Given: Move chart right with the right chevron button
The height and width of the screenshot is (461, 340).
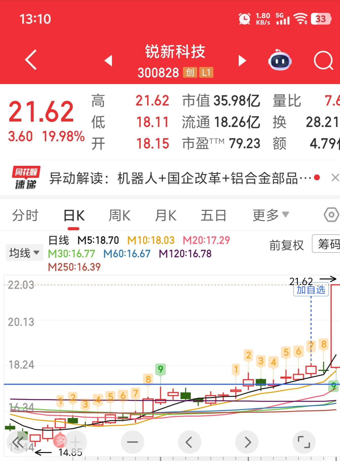Looking at the screenshot, I should coord(247,442).
